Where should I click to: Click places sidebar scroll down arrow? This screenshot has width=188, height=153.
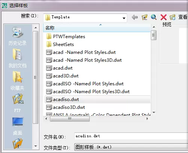(x=36, y=146)
